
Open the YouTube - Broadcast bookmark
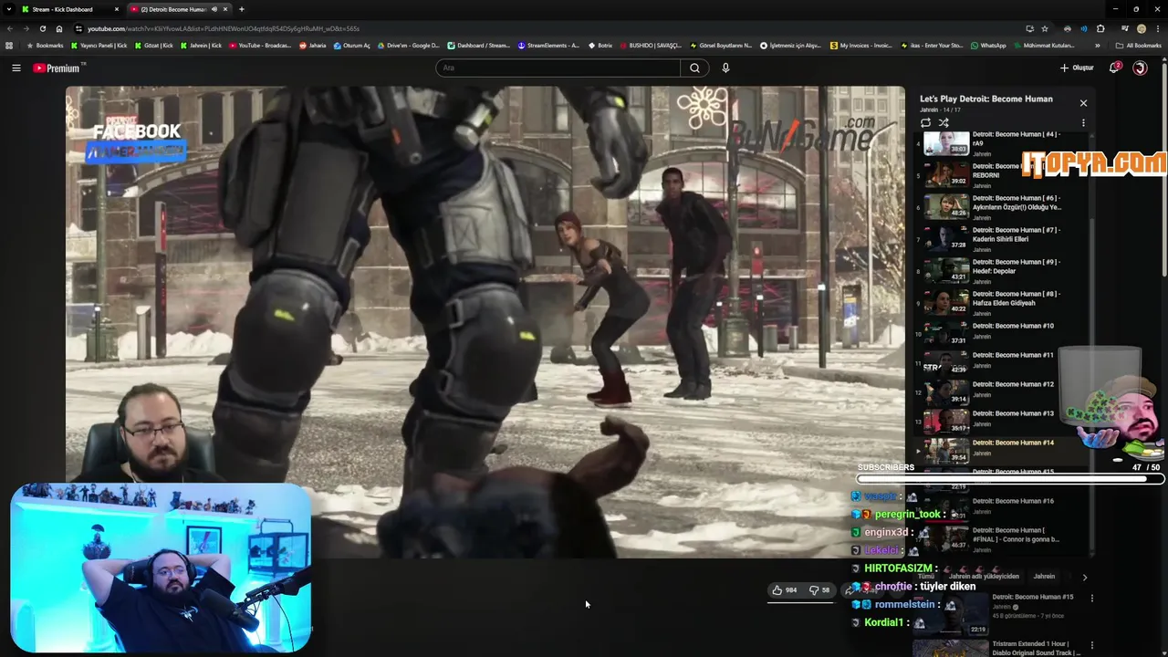pos(260,46)
